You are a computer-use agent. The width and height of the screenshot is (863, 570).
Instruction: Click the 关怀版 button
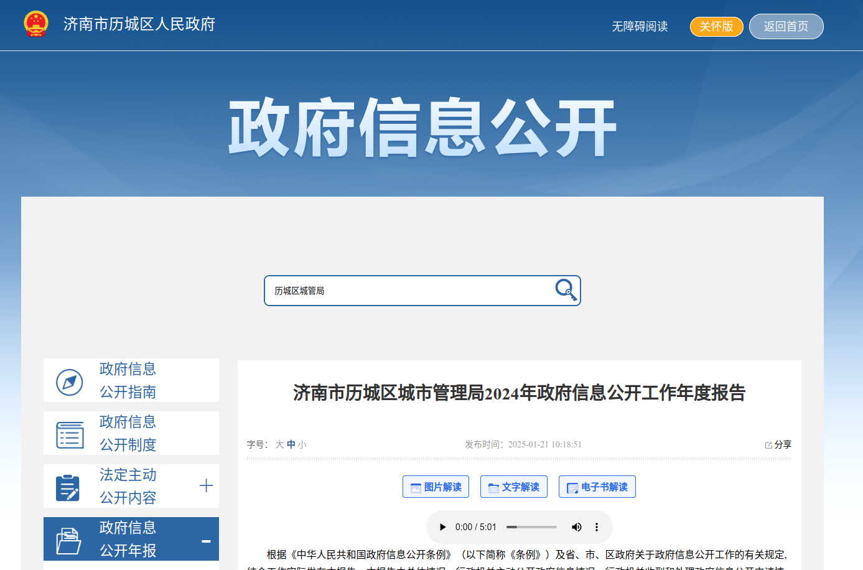tap(716, 26)
